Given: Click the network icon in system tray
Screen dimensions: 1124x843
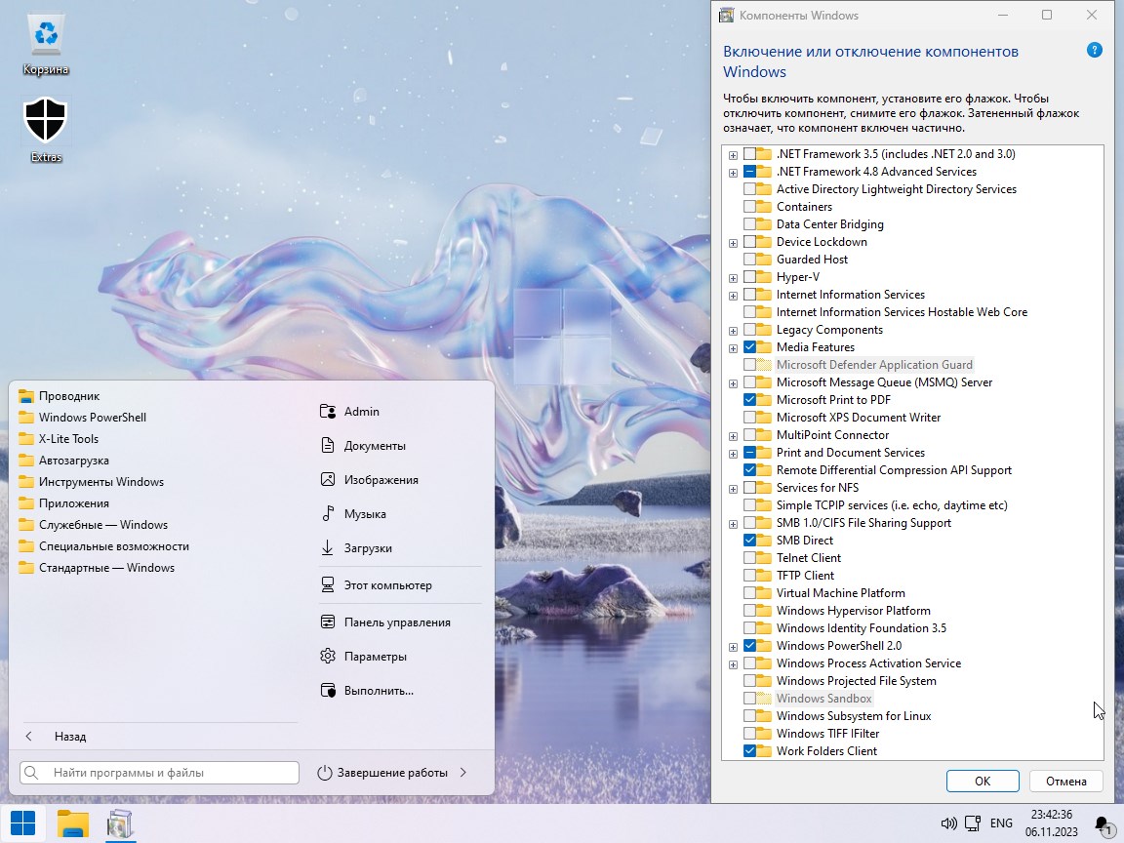Looking at the screenshot, I should pos(971,823).
